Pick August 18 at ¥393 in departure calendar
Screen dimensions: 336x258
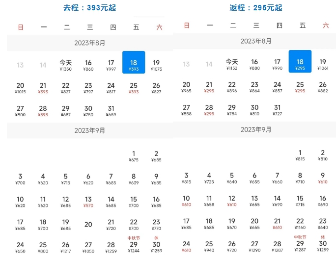click(134, 65)
